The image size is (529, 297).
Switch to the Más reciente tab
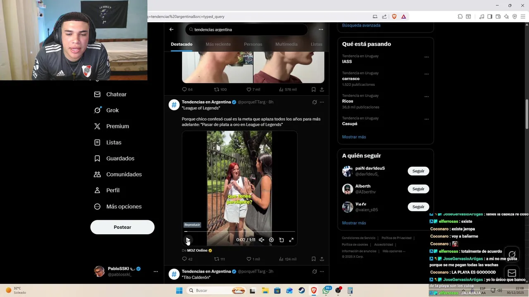[x=218, y=44]
